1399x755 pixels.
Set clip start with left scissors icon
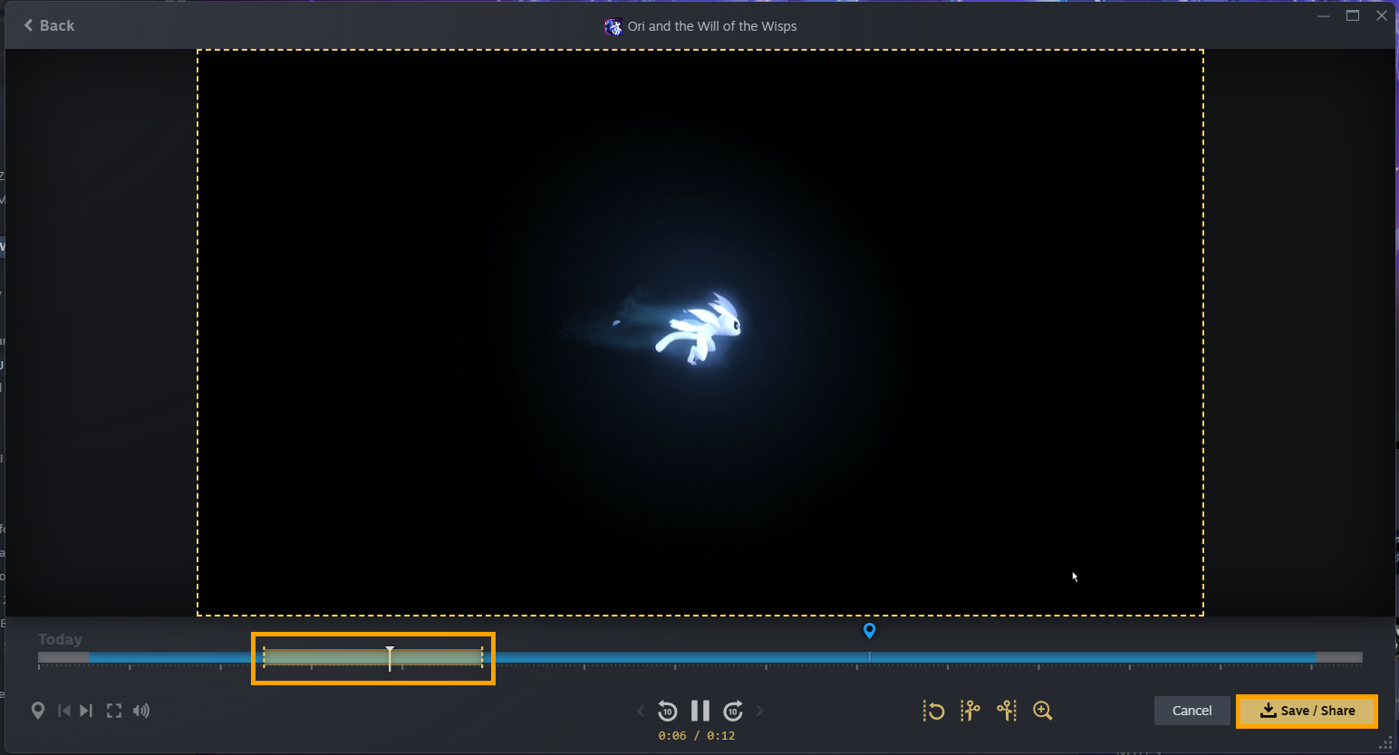click(x=970, y=711)
